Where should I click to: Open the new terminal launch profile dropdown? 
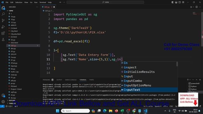(190, 80)
